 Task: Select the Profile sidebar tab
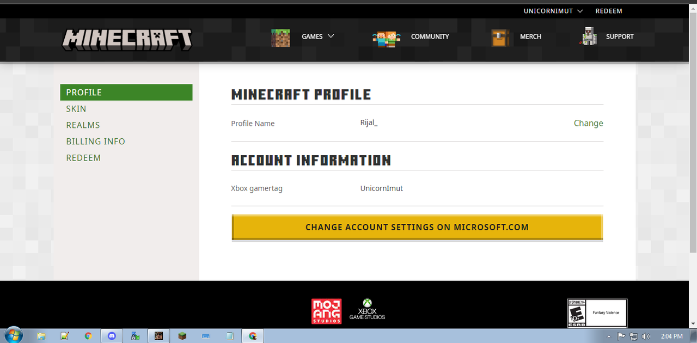pyautogui.click(x=126, y=93)
